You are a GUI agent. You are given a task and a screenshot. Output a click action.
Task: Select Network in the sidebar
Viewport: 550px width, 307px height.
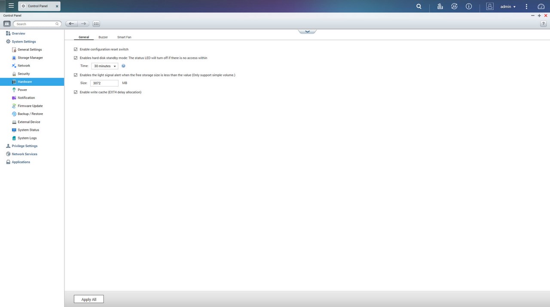pos(24,66)
